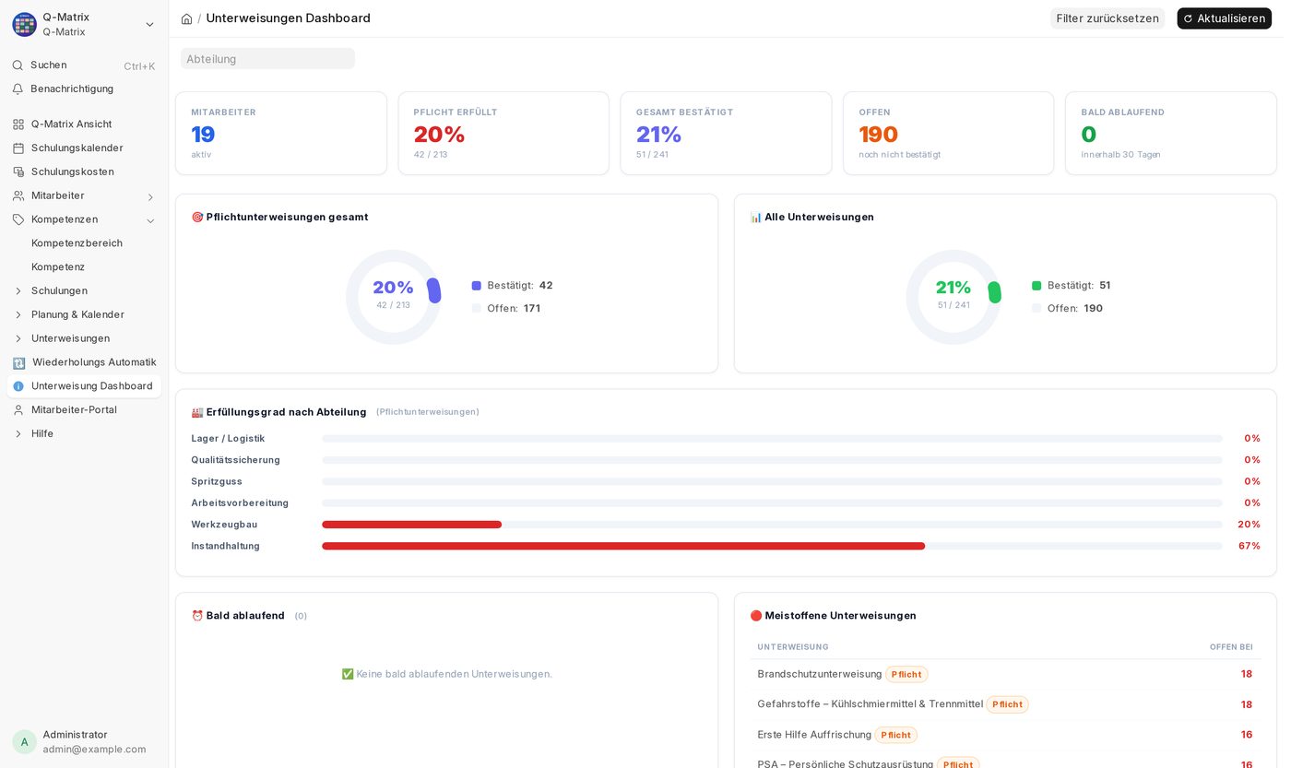The width and height of the screenshot is (1291, 768).
Task: Click the home icon in breadcrumb
Action: coord(187,18)
